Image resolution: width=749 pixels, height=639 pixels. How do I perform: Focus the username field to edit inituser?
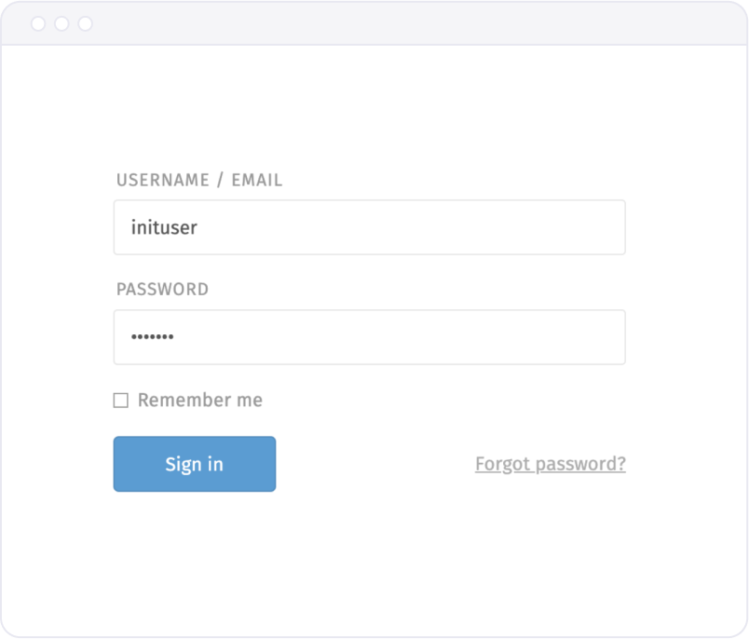click(369, 226)
